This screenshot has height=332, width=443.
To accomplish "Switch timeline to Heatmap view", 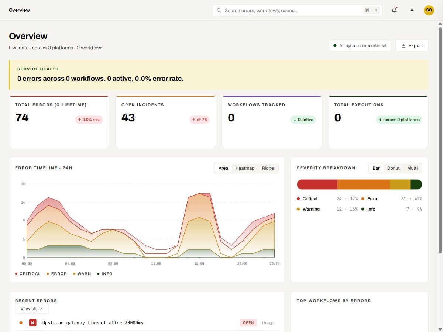I will [245, 168].
